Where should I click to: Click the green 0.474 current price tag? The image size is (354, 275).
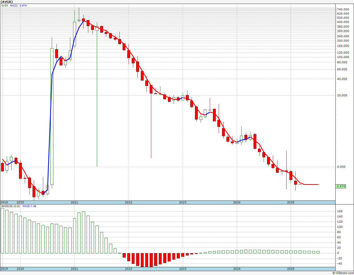[x=341, y=186]
